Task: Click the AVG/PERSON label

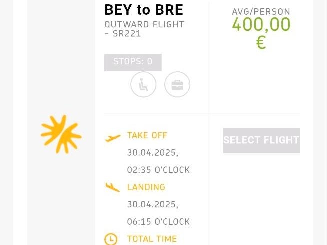Action: point(261,12)
